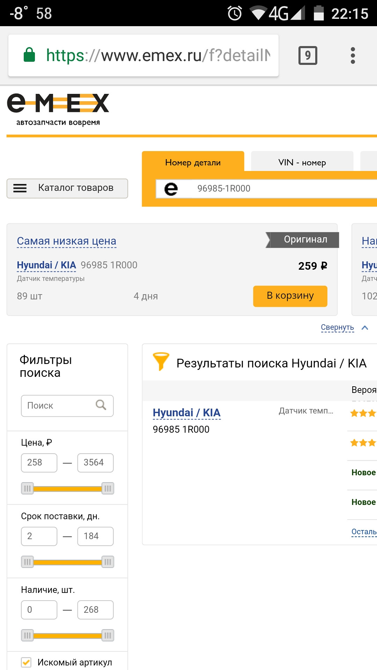Switch to the VIN - номер tab

(x=302, y=162)
